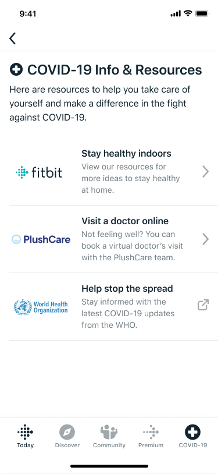218x474 pixels.
Task: Open Help stop the spread heading
Action: coord(127,288)
